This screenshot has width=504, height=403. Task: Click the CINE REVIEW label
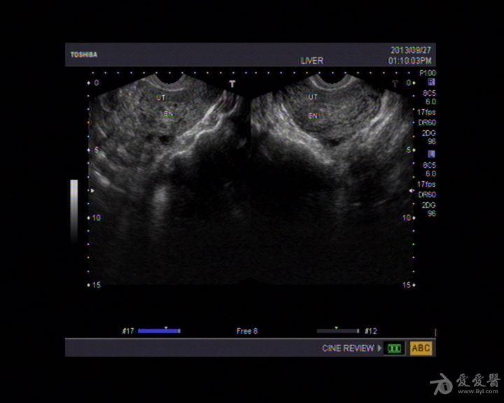coord(348,348)
